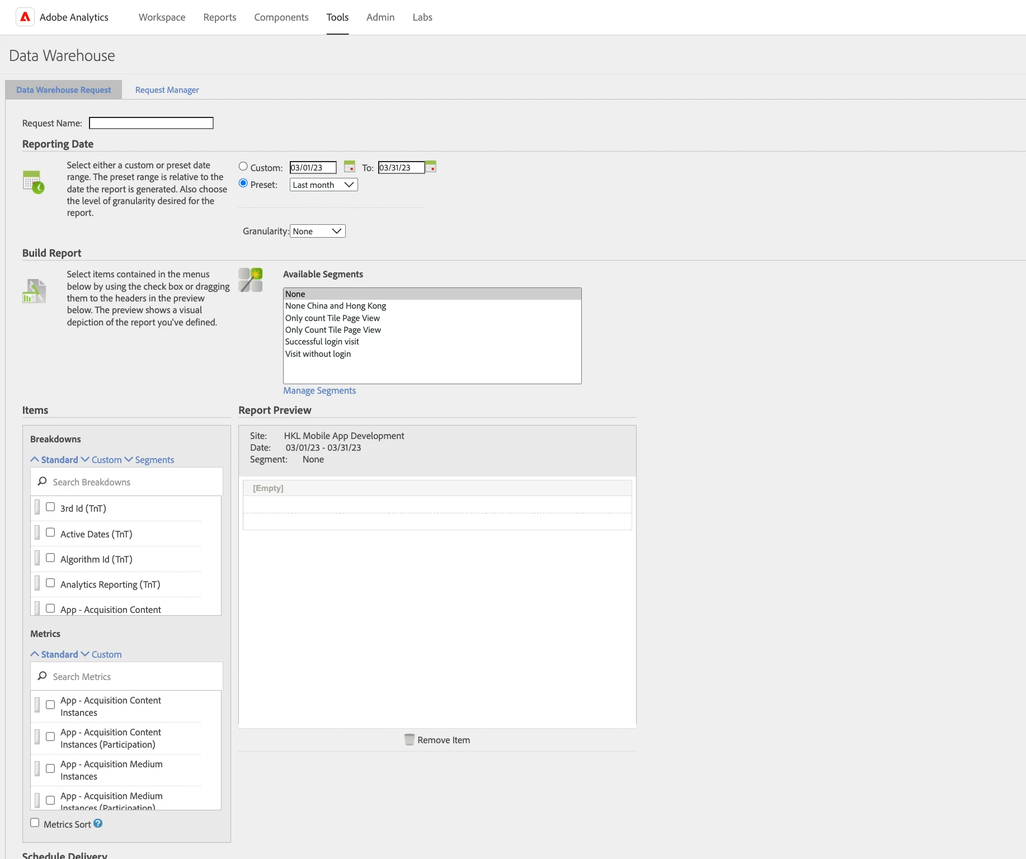Grab drag handle for App - Acquisition Medium Instances
Screen dimensions: 1026x859
pyautogui.click(x=37, y=768)
